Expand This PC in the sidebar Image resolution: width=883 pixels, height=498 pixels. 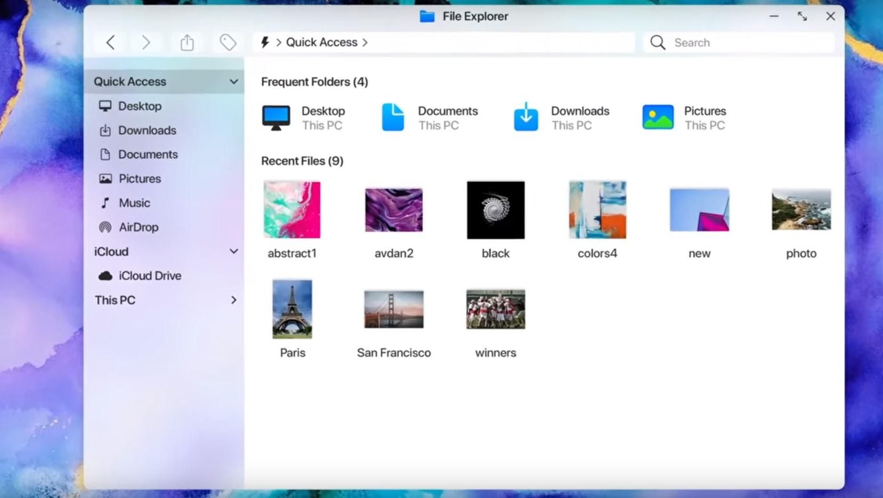coord(234,300)
